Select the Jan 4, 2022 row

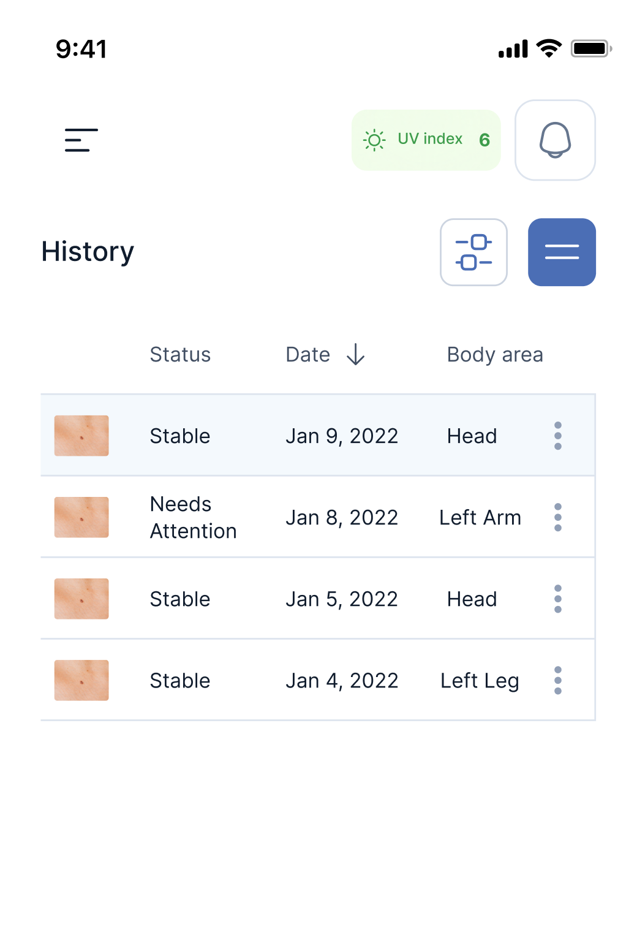click(342, 680)
